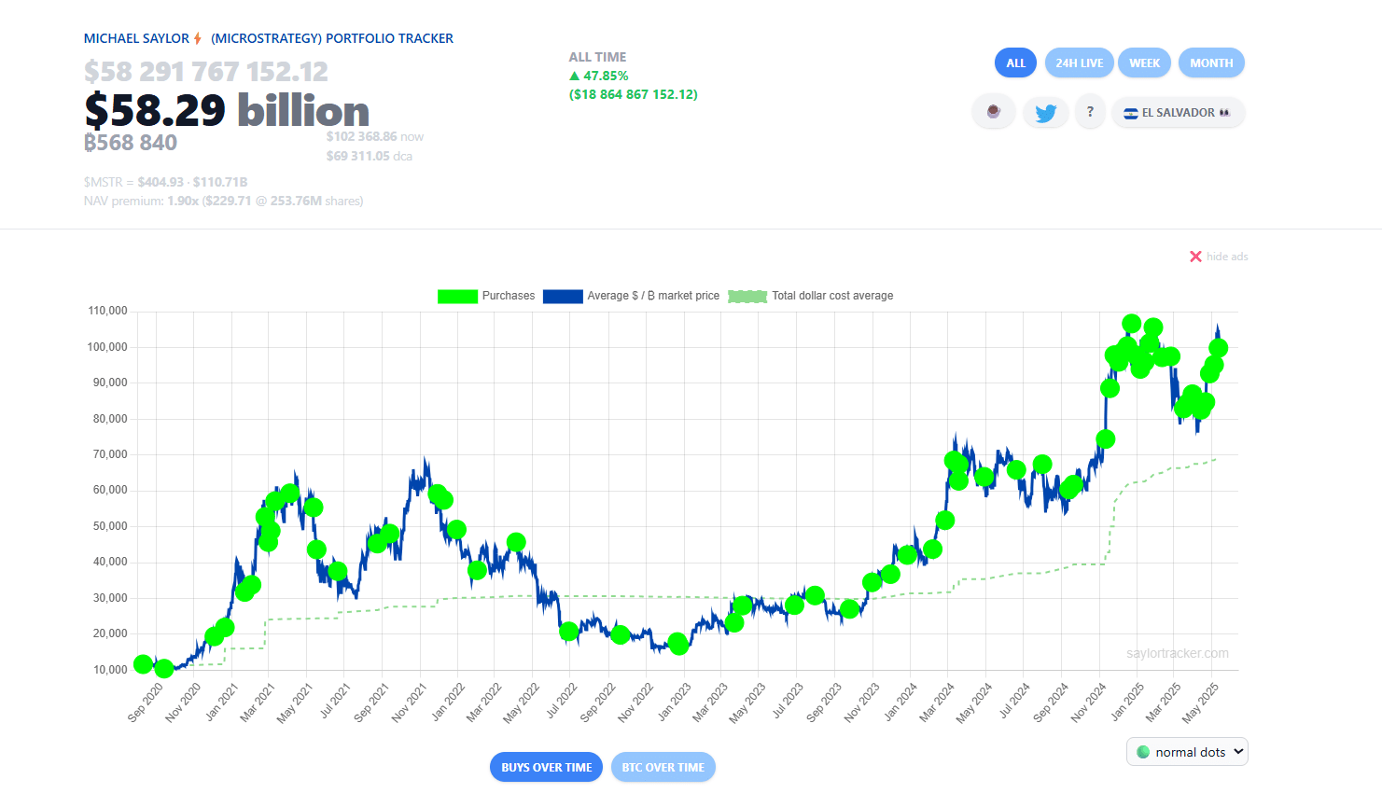The image size is (1382, 807).
Task: Click the $MSTR = $404.93 stock line
Action: click(x=165, y=182)
